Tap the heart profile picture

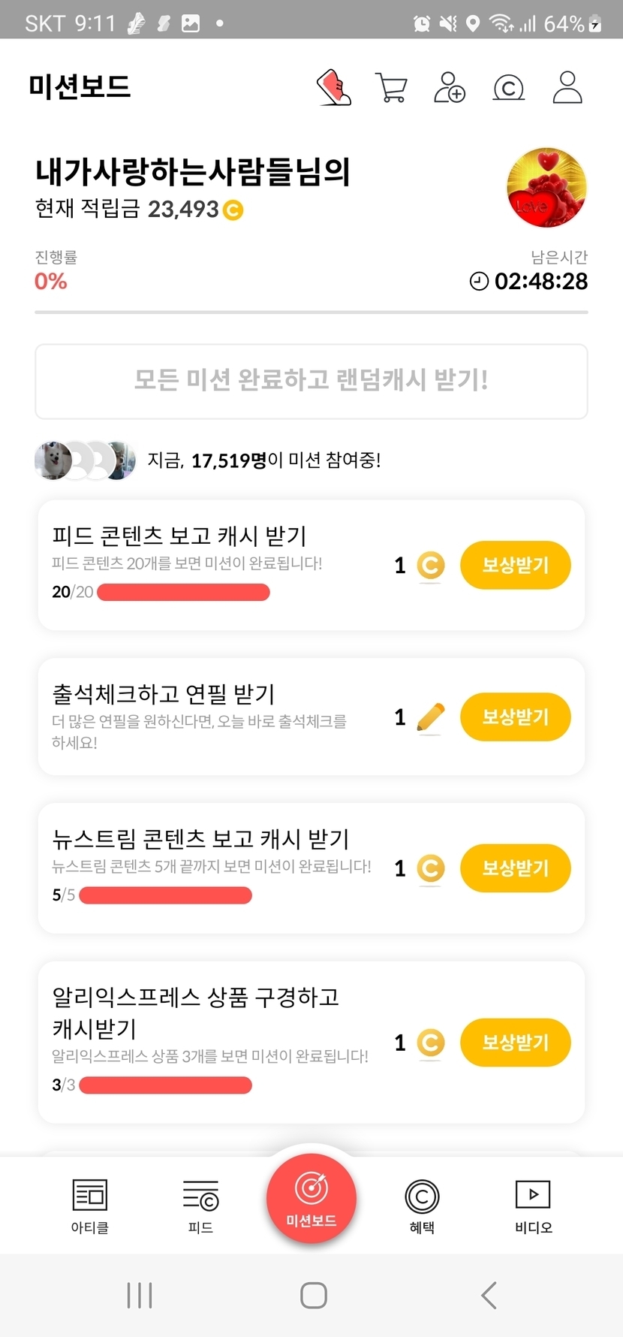[x=546, y=188]
